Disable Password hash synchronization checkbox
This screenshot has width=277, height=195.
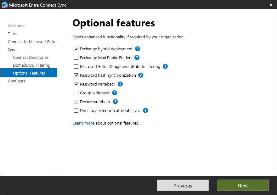tap(76, 75)
